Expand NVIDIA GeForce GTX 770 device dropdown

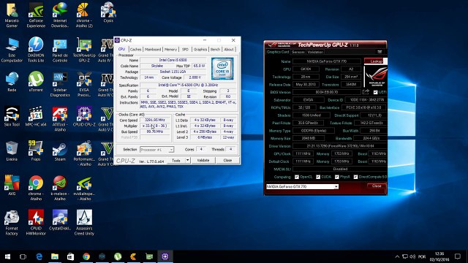click(x=336, y=187)
